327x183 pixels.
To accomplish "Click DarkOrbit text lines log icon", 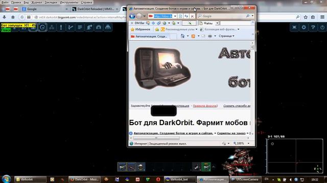I will click(80, 27).
